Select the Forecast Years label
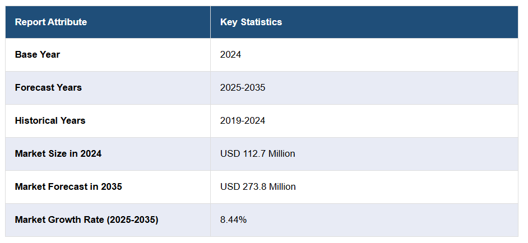 point(48,88)
